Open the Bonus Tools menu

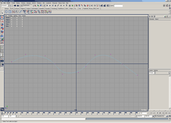pos(62,3)
